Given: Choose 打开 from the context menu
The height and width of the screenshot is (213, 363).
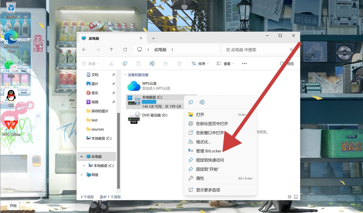Looking at the screenshot, I should click(x=220, y=115).
